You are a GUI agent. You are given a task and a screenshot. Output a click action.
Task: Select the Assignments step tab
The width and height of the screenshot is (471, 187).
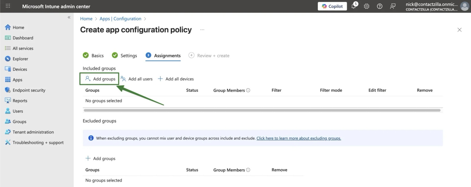(163, 55)
